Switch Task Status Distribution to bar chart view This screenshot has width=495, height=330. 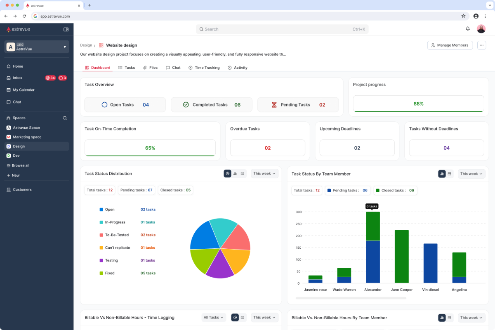[235, 174]
